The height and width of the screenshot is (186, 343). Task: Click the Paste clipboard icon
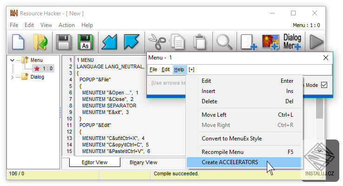pos(199,41)
